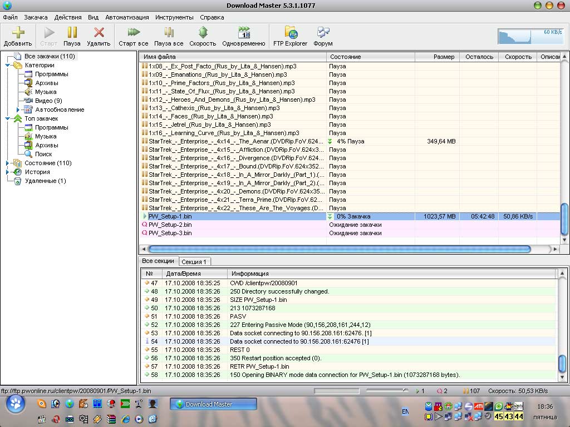Image resolution: width=570 pixels, height=427 pixels.
Task: Select the 4x20 Demons download row
Action: 350,191
